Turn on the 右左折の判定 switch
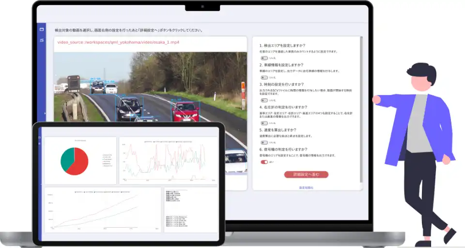This screenshot has width=465, height=248. click(264, 124)
